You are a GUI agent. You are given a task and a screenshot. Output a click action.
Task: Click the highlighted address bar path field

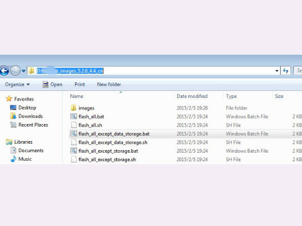(70, 71)
